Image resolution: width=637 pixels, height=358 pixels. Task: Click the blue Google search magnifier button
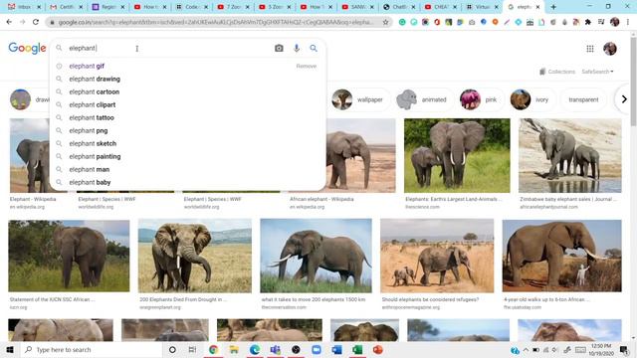click(x=314, y=48)
